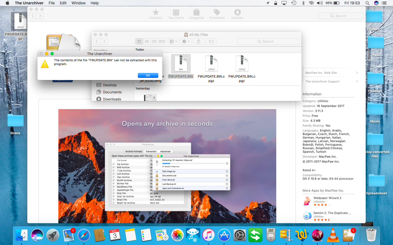Select the Videos folder on desktop
This screenshot has height=245, width=393.
[x=374, y=20]
